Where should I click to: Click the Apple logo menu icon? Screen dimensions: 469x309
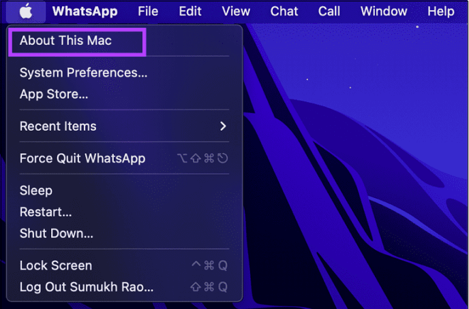tap(26, 12)
